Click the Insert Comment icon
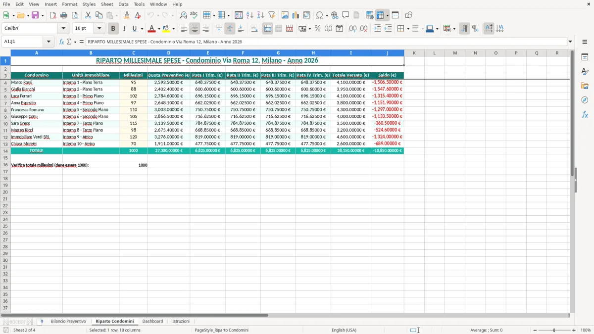594x334 pixels. (x=346, y=15)
